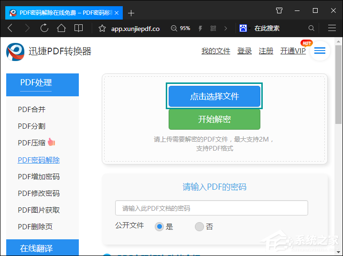
Task: Select the 在线翻译 sidebar header
Action: click(x=43, y=247)
